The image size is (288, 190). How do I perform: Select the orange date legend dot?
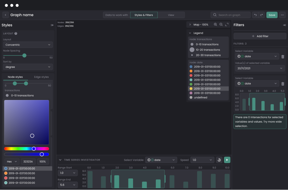pyautogui.click(x=191, y=71)
